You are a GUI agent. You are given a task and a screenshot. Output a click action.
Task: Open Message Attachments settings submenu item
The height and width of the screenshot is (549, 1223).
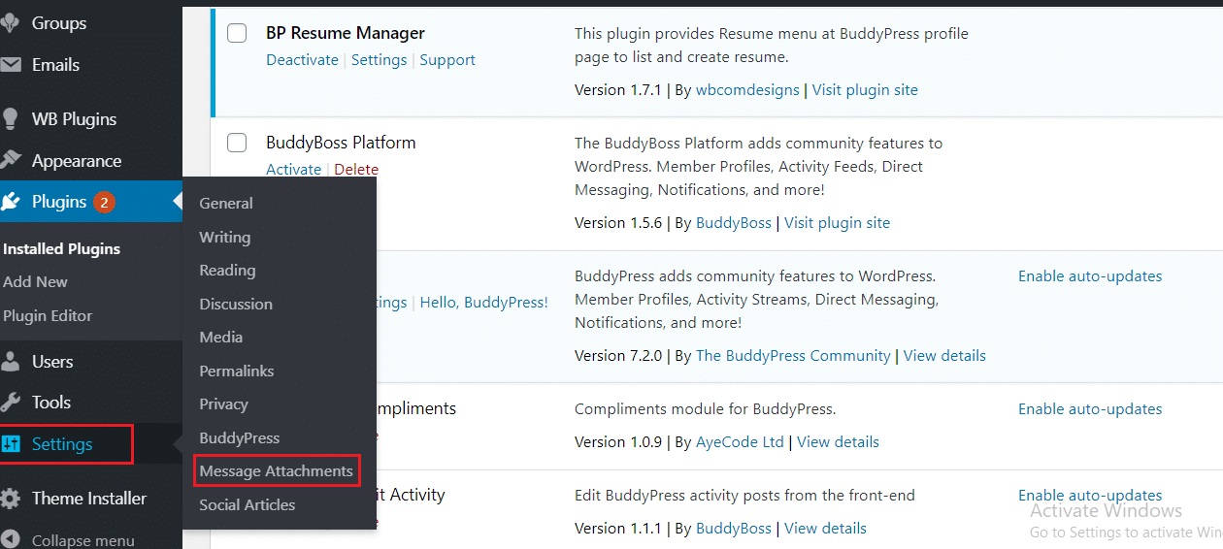click(276, 471)
